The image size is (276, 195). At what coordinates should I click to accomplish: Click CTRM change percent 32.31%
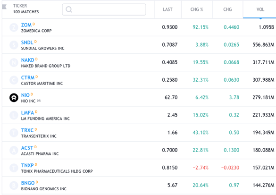(x=201, y=80)
